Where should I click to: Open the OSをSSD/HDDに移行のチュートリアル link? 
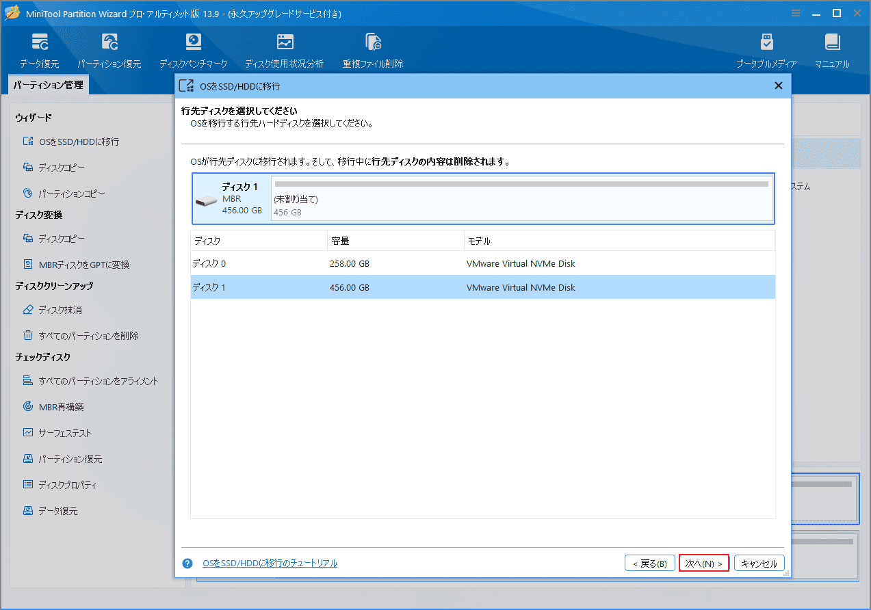coord(270,563)
